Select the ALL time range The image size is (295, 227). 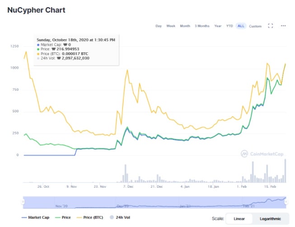pos(241,26)
